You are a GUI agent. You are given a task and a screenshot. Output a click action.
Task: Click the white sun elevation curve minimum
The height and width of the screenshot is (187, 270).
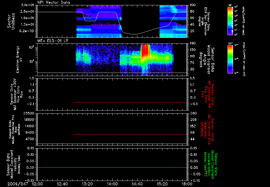[134, 34]
